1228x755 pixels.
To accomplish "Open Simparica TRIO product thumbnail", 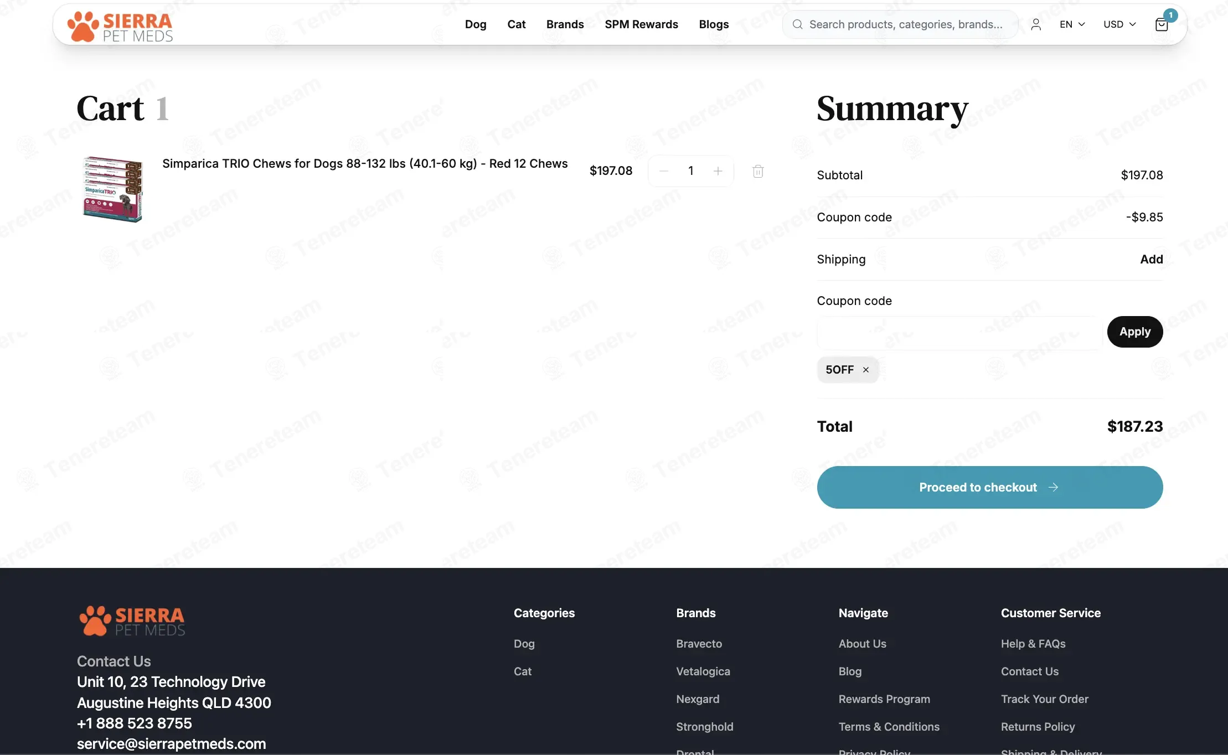I will 112,189.
